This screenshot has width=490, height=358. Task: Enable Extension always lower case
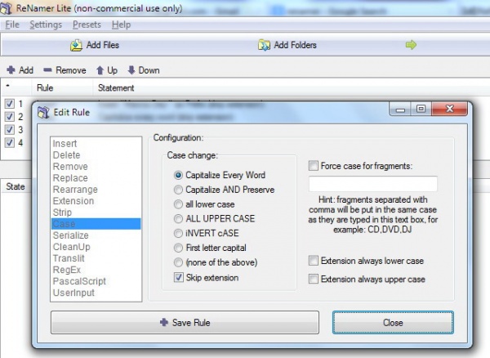(314, 261)
